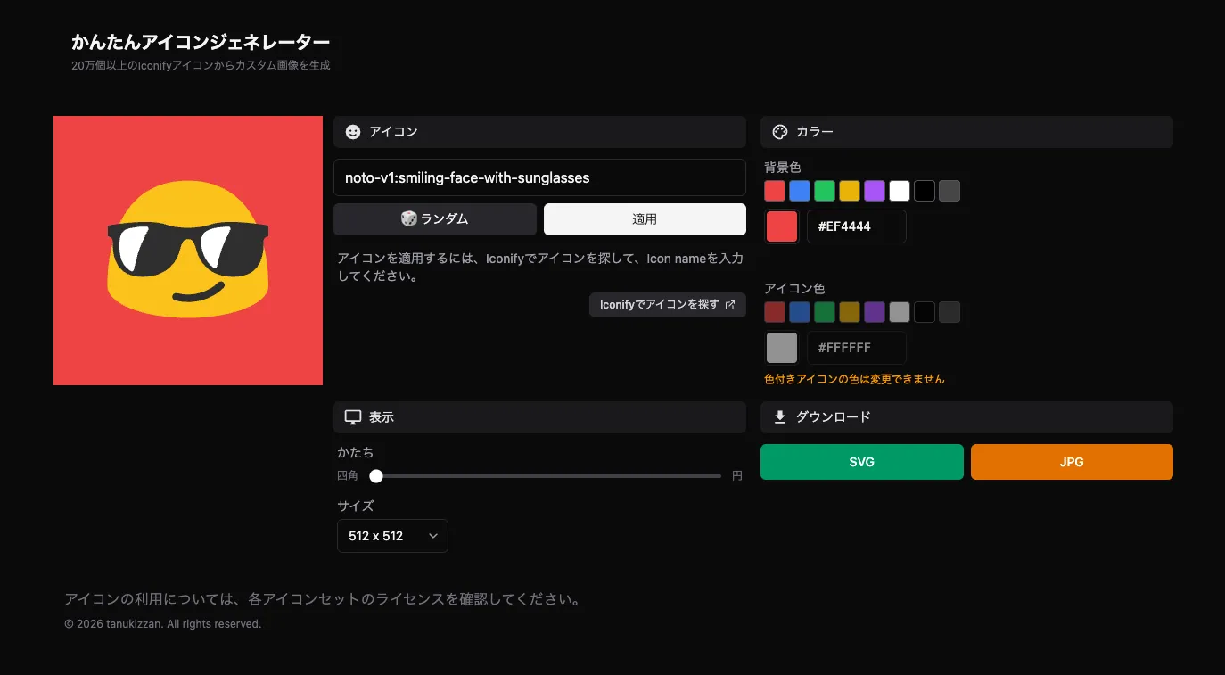This screenshot has height=675, width=1225.
Task: Select the black icon color swatch
Action: [925, 311]
